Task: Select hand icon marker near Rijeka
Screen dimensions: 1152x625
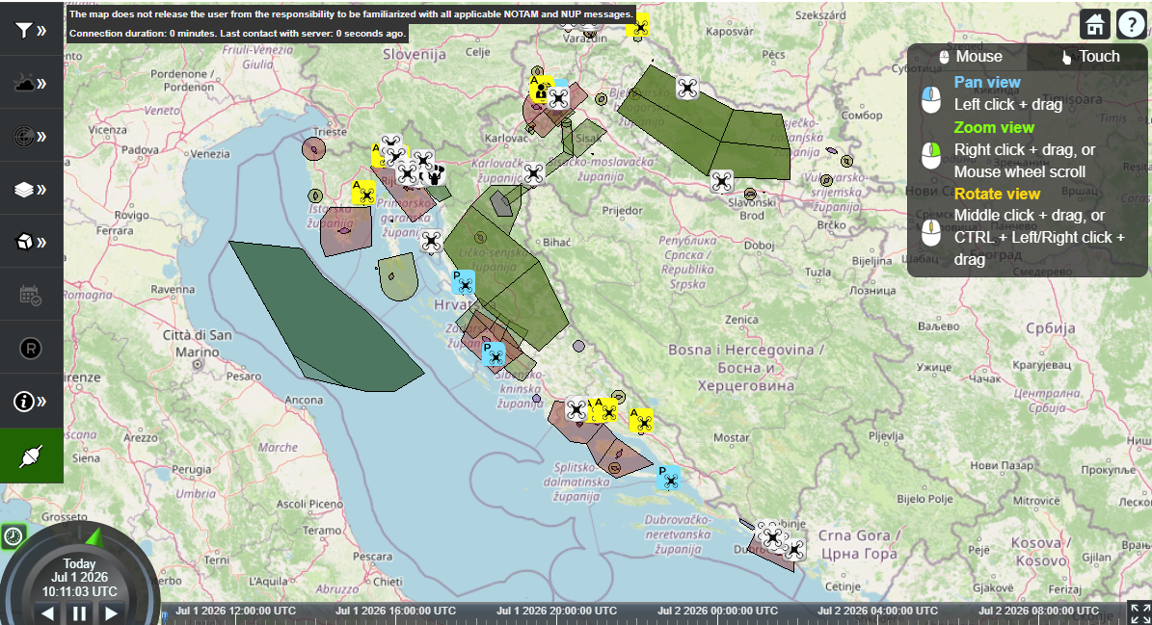Action: pos(435,174)
